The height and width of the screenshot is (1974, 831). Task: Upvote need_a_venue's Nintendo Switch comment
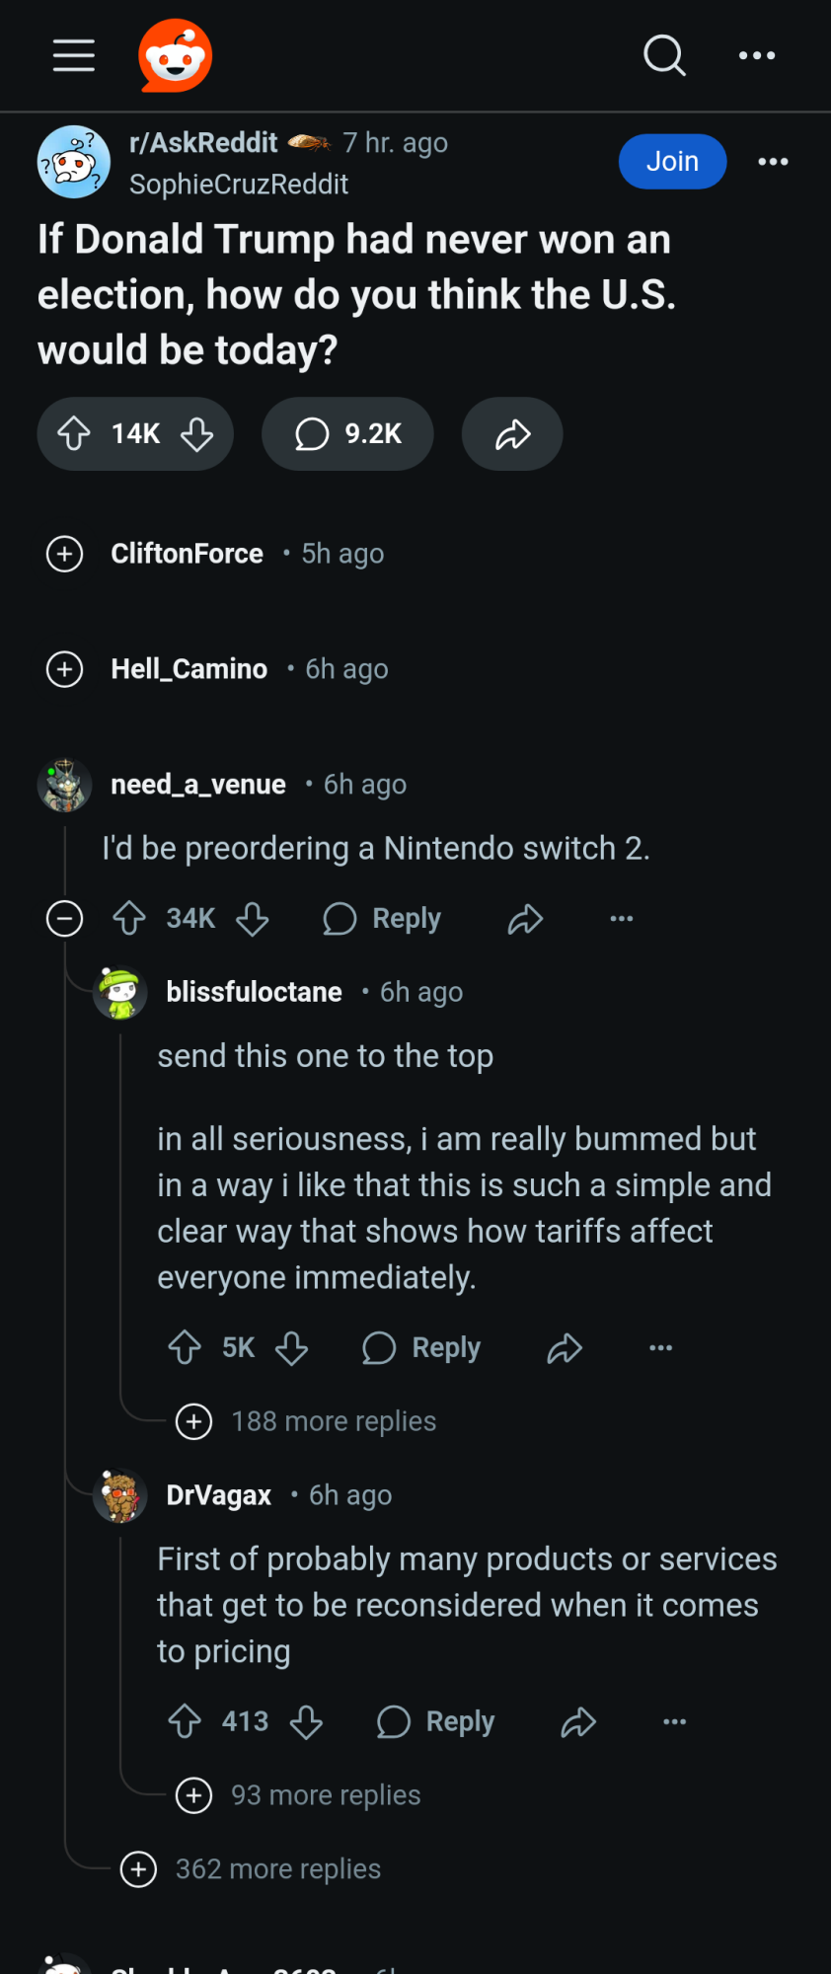(129, 919)
